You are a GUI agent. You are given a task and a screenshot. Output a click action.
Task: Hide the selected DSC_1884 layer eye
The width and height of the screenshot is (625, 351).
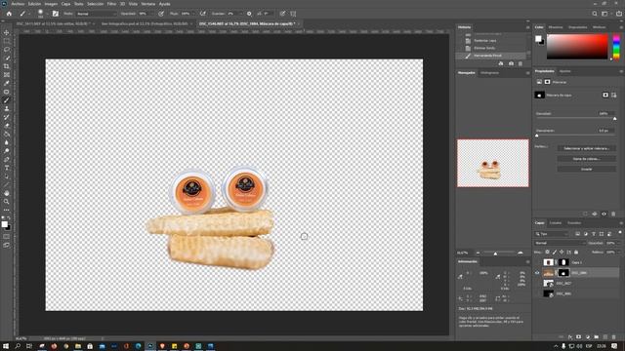point(537,273)
